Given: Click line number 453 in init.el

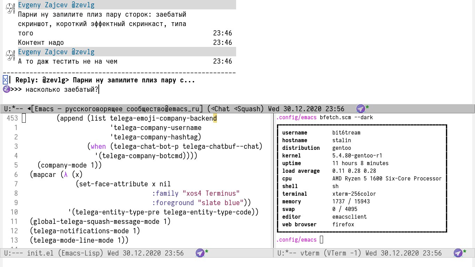Looking at the screenshot, I should click(12, 118).
